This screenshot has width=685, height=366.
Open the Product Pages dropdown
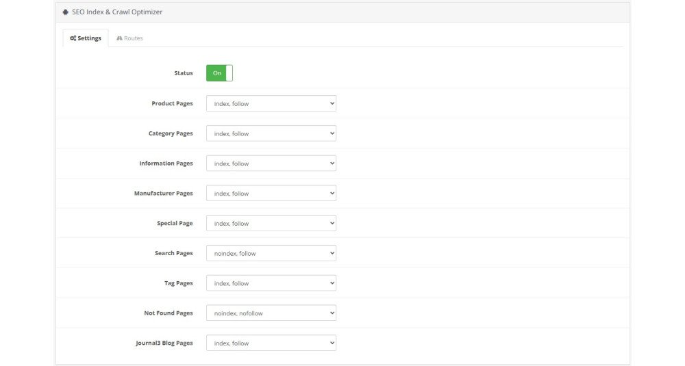[x=271, y=103]
